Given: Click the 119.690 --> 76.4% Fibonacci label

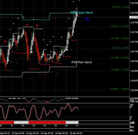Looking at the screenshot, I should [120, 70].
